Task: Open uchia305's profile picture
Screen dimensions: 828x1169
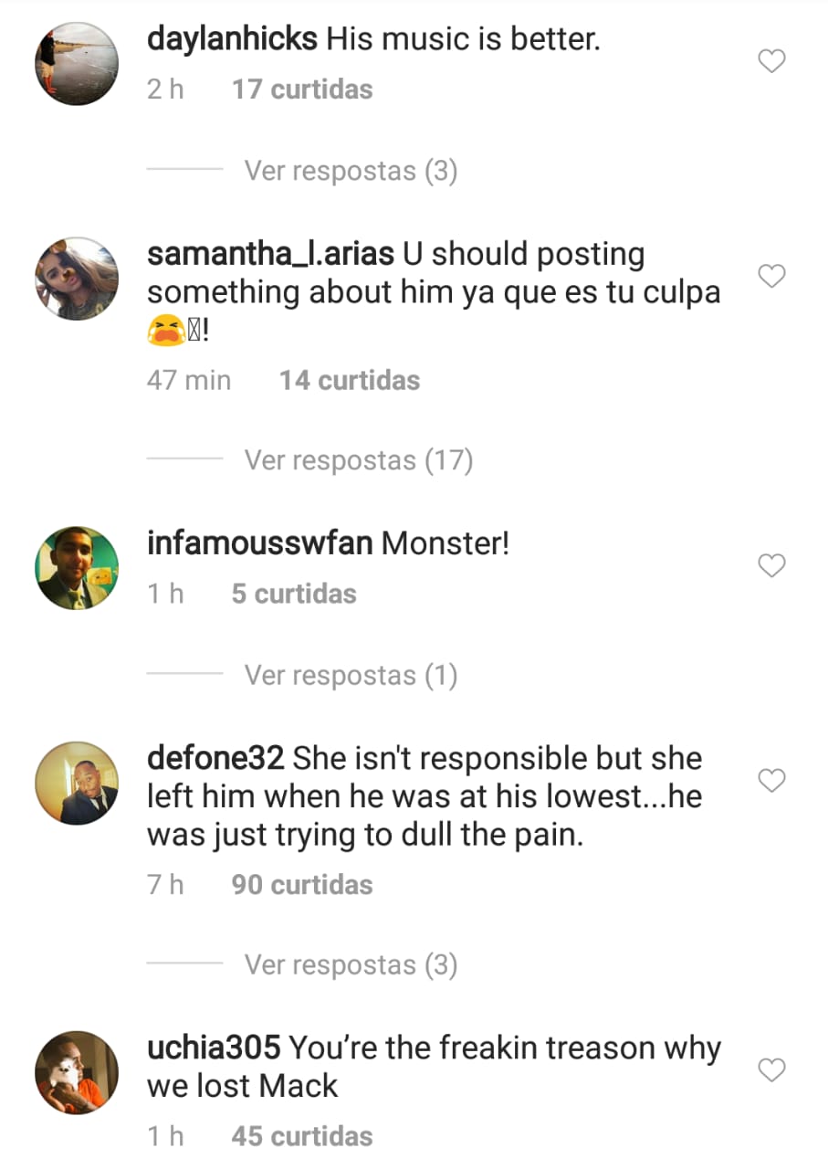Action: 77,1072
